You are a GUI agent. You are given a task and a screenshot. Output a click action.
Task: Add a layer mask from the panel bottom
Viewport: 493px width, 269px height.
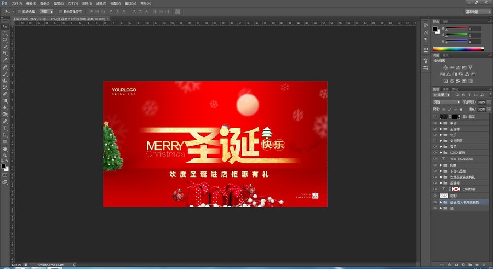tap(456, 265)
